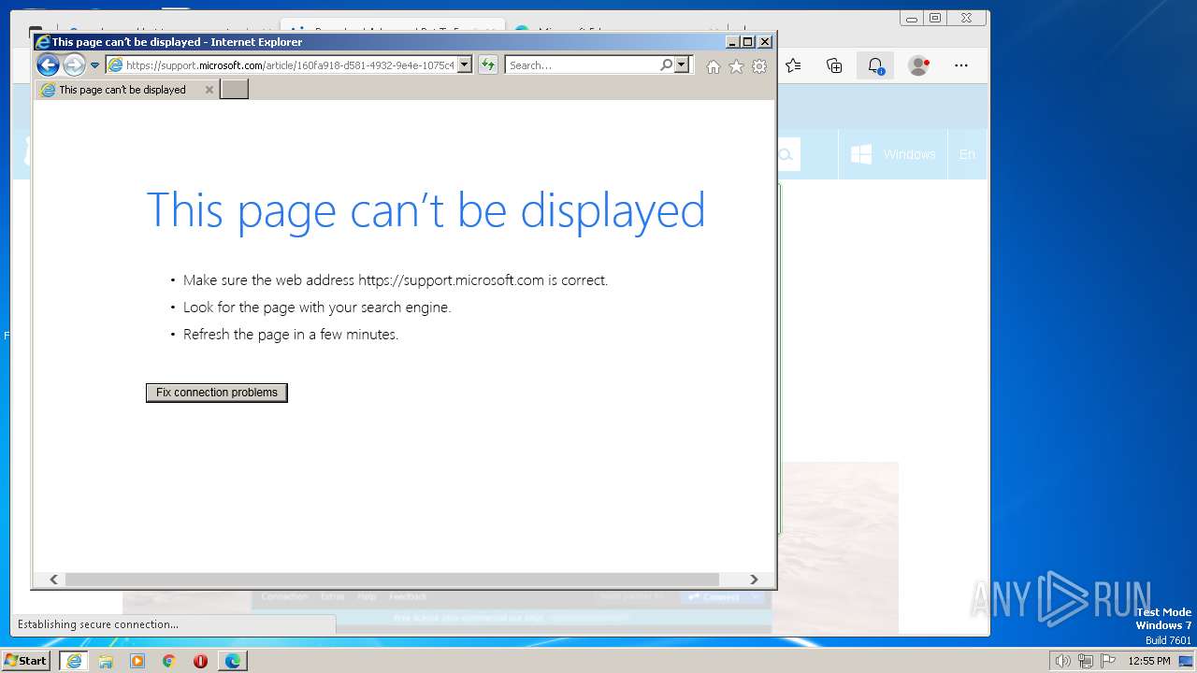Expand the address bar autocomplete dropdown

click(464, 65)
